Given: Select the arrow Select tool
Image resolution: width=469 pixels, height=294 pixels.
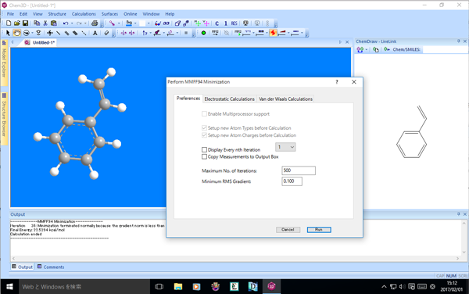Looking at the screenshot, I should click(x=8, y=33).
